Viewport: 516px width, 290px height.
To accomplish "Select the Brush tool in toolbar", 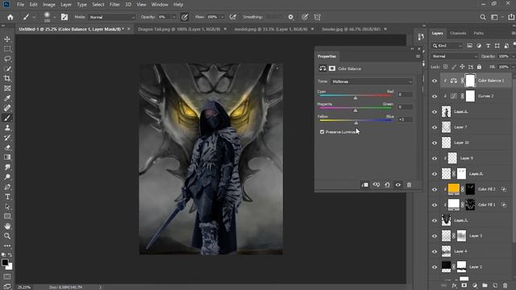I will 7,118.
